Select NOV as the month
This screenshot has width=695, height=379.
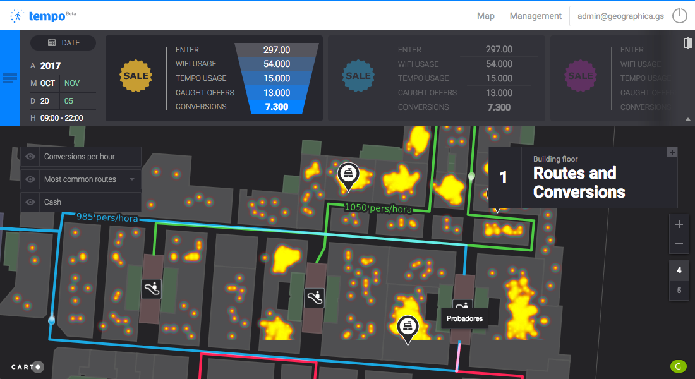[71, 83]
